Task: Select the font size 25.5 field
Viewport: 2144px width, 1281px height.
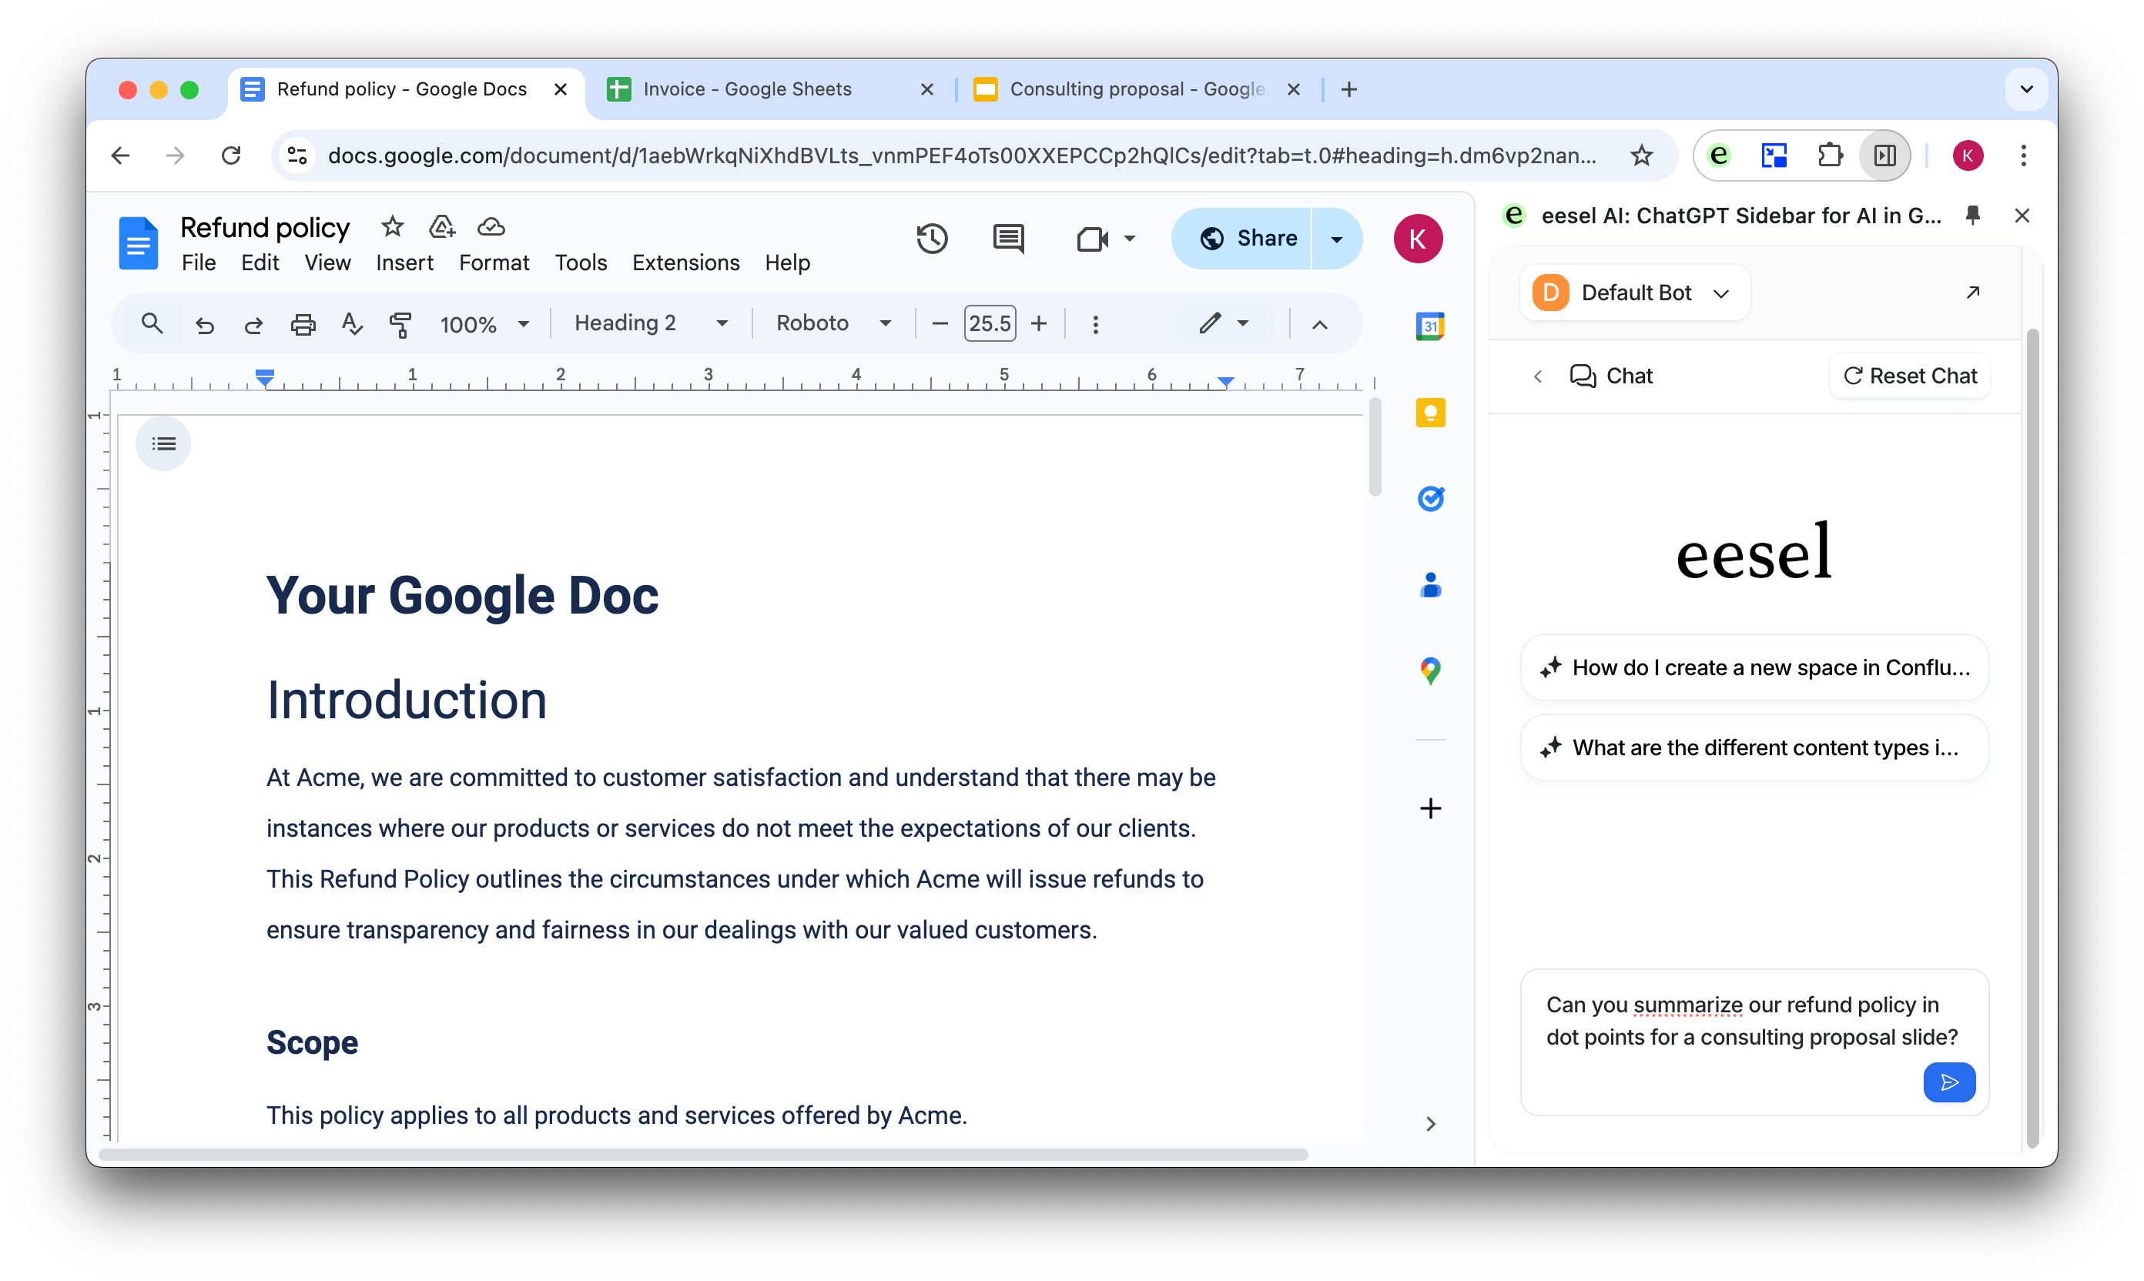Action: click(x=990, y=322)
